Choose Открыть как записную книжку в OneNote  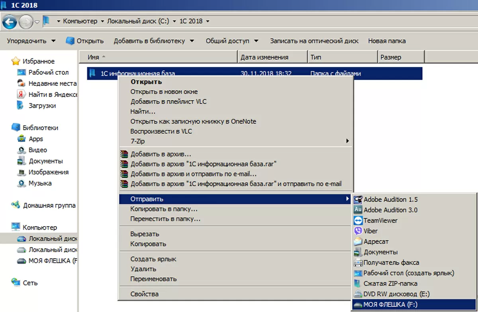(x=193, y=122)
